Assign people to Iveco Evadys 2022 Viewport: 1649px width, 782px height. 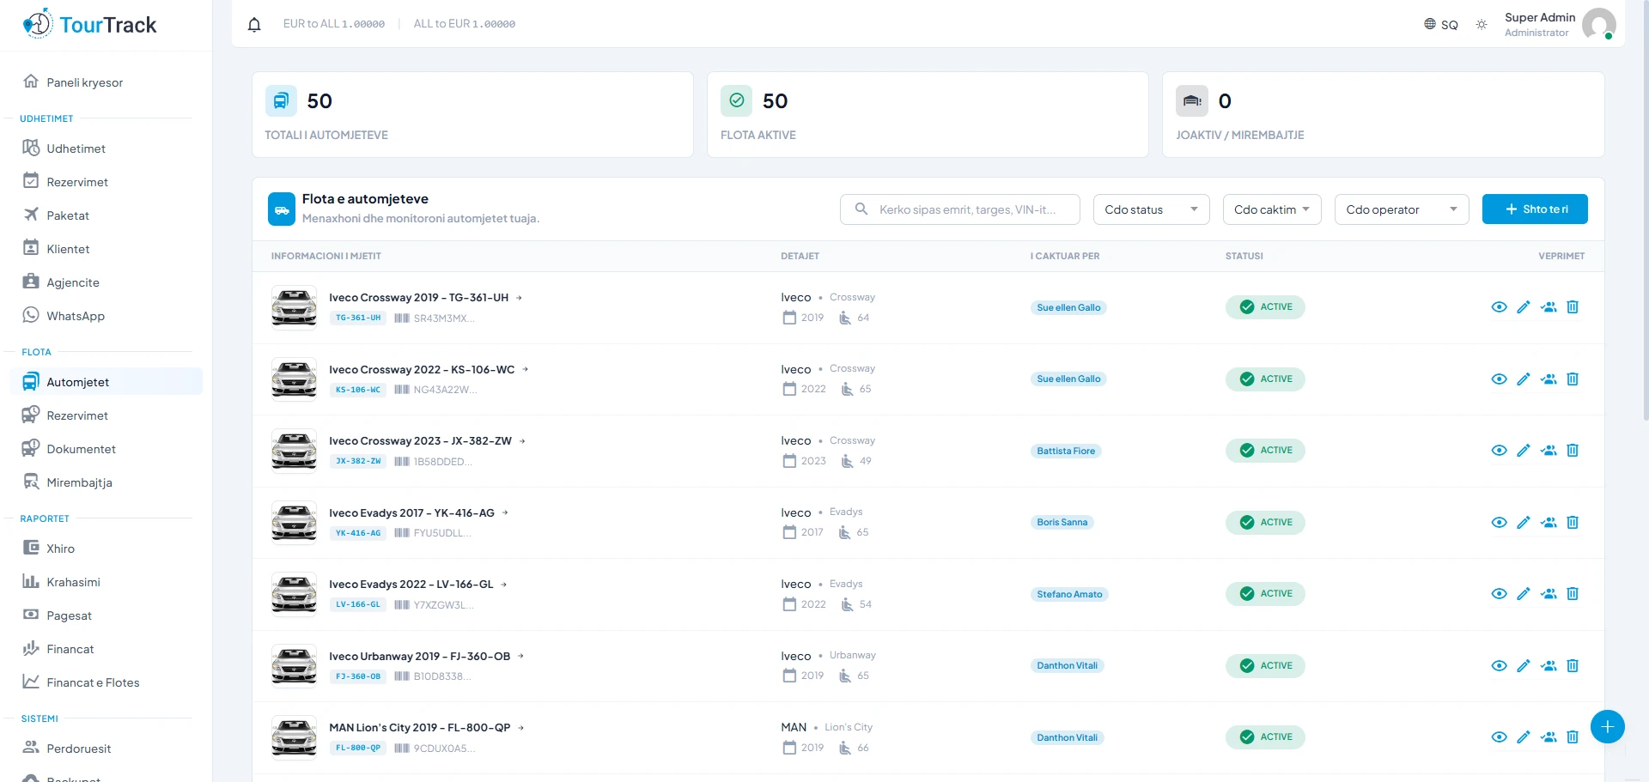tap(1549, 594)
